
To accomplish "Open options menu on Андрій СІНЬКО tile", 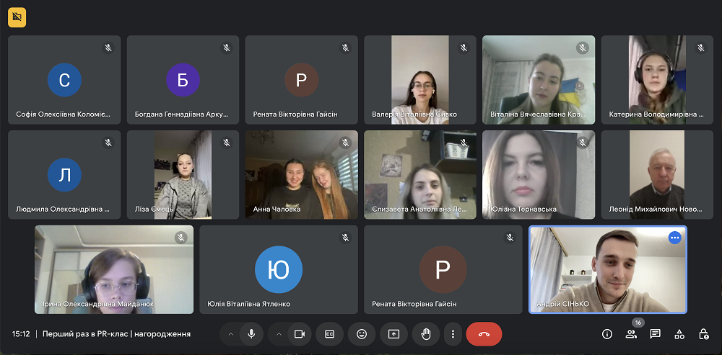I will [x=674, y=238].
